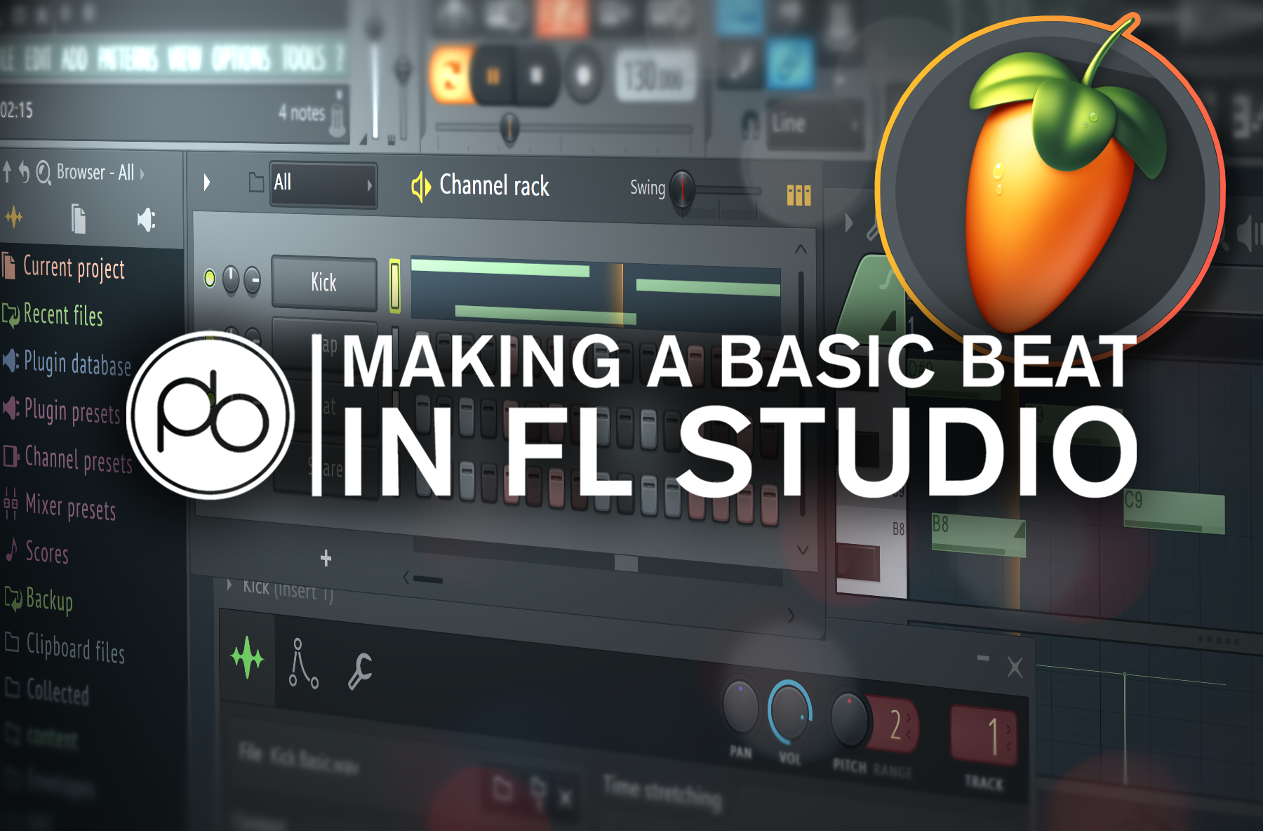Toggle the Kick channel green mute LED
The image size is (1263, 831).
(209, 278)
